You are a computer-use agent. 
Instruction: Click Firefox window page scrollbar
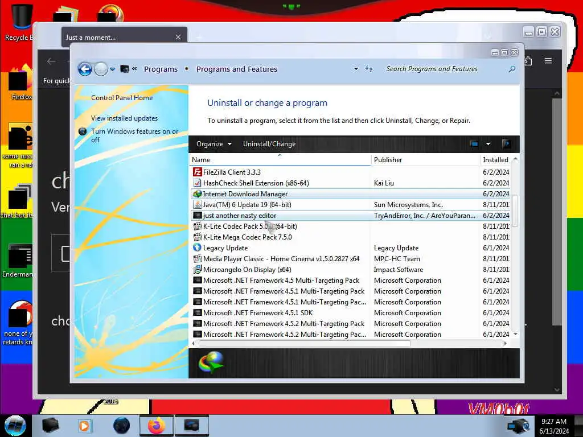click(x=557, y=212)
